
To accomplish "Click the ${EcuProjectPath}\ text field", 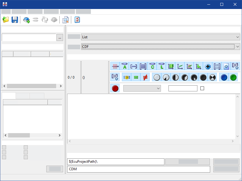I will (116, 162).
